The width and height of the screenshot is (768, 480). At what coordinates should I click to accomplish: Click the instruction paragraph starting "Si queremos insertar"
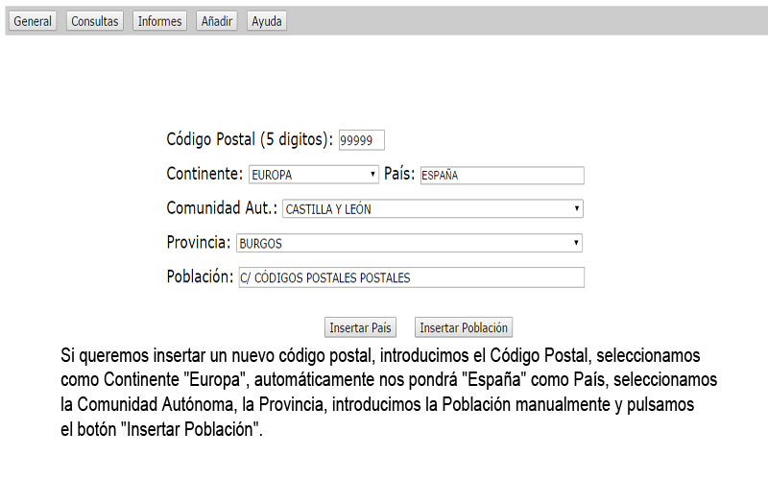(389, 393)
